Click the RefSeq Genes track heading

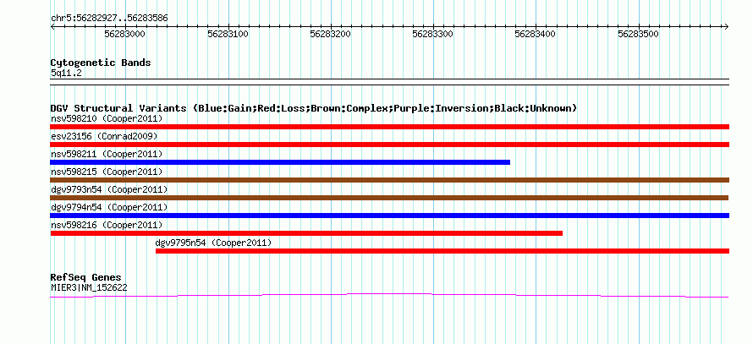86,277
